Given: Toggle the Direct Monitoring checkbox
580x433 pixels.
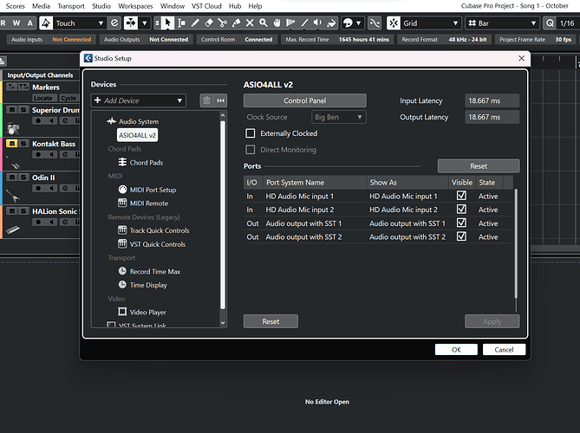Looking at the screenshot, I should [251, 150].
